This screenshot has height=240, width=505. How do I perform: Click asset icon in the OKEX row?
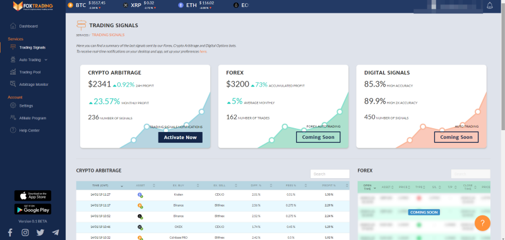140,227
